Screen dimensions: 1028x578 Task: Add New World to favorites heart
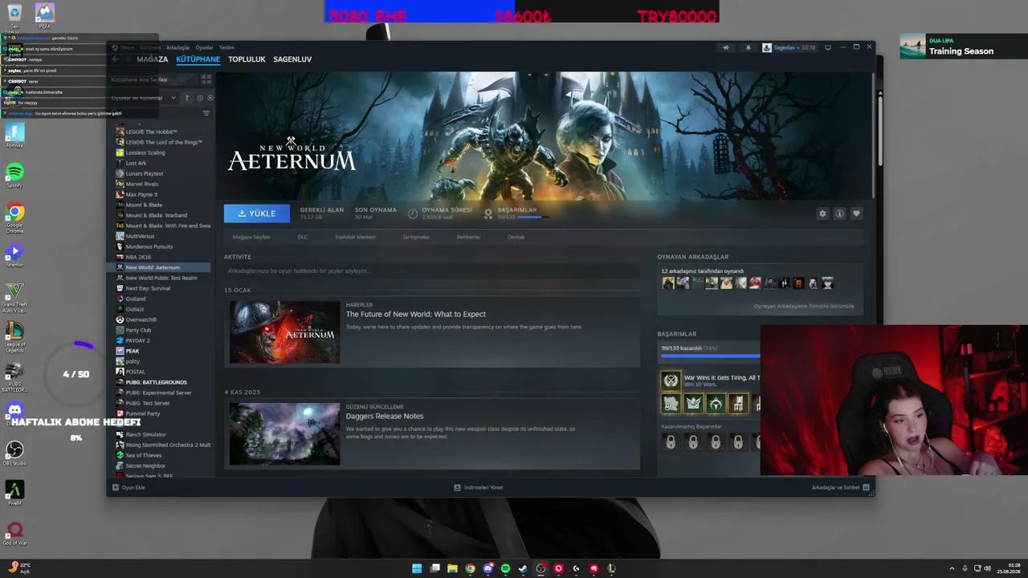coord(856,214)
